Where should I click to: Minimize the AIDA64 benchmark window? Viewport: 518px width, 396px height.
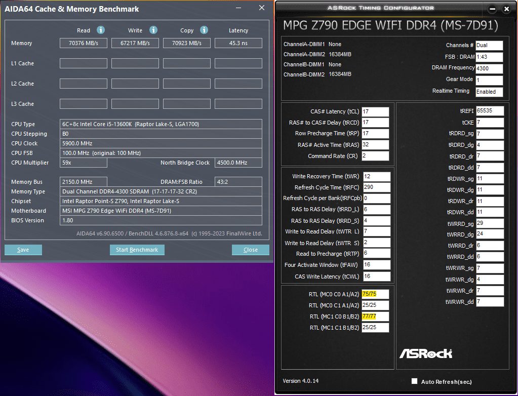click(239, 8)
